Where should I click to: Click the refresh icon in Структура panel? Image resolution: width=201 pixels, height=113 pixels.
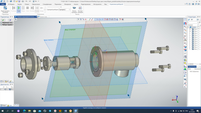click(x=189, y=20)
